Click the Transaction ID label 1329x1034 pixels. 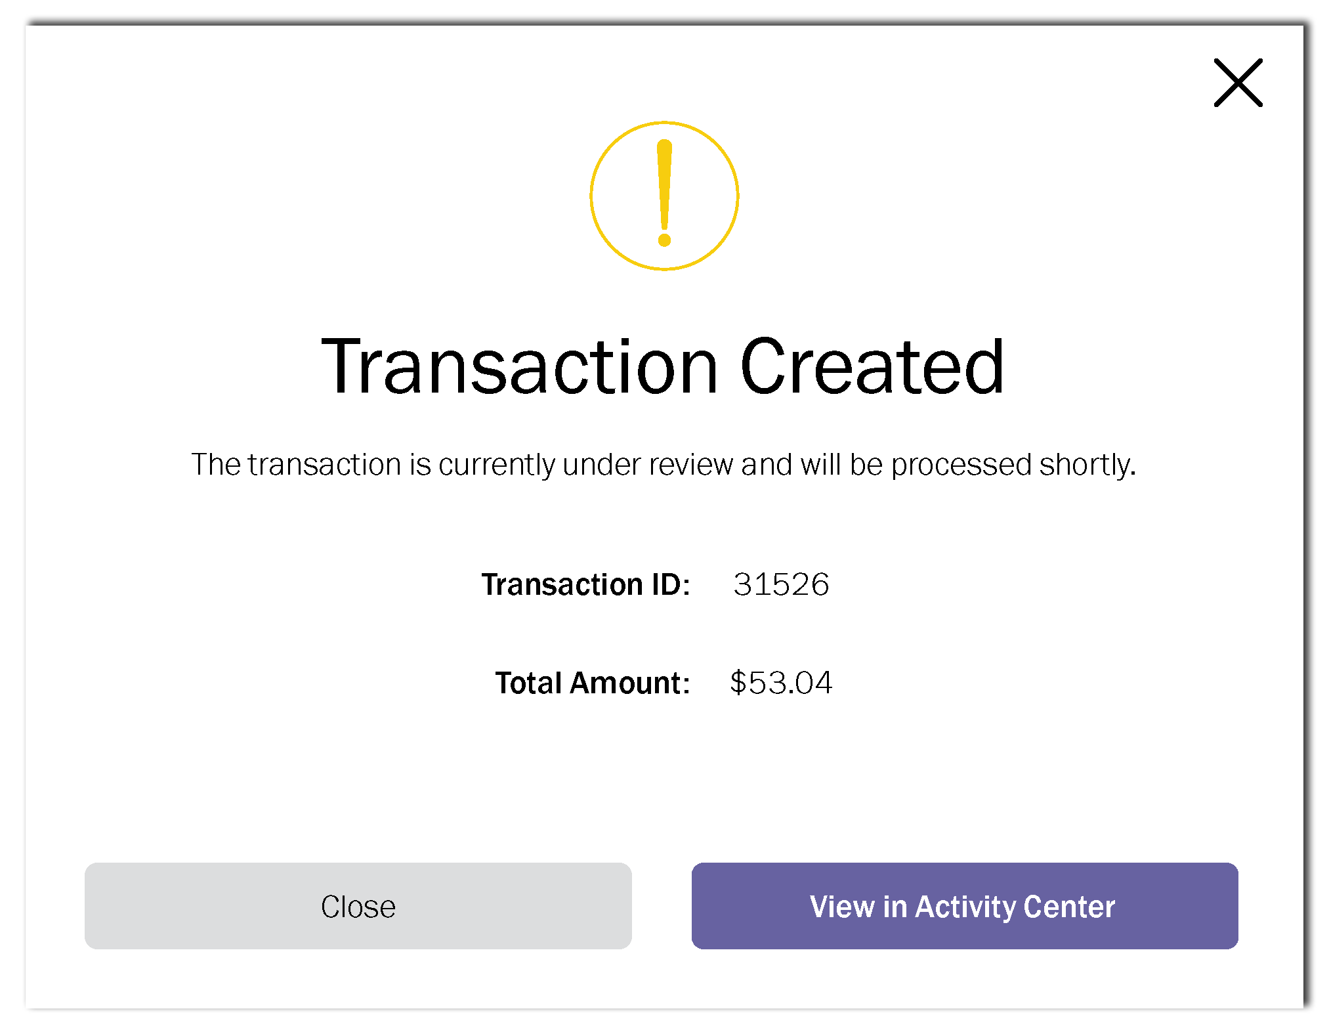(x=587, y=584)
